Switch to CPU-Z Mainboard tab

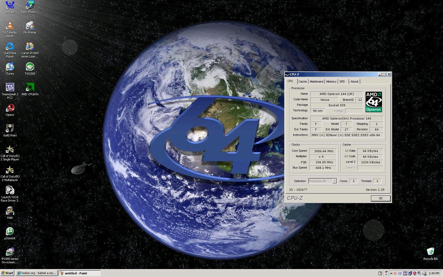[x=316, y=82]
